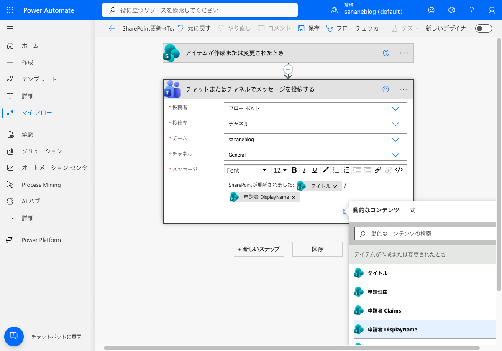502x351 pixels.
Task: Click the チャットボットに質問 chat icon
Action: 13,336
